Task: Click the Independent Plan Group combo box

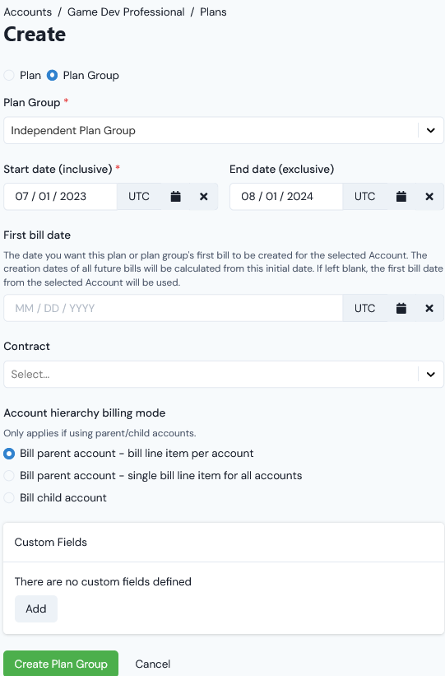Action: coord(224,130)
